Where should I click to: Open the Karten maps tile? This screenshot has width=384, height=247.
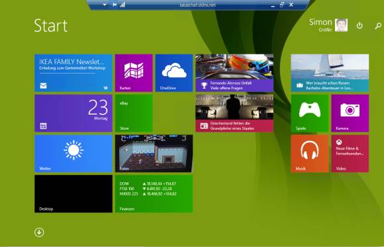[134, 73]
